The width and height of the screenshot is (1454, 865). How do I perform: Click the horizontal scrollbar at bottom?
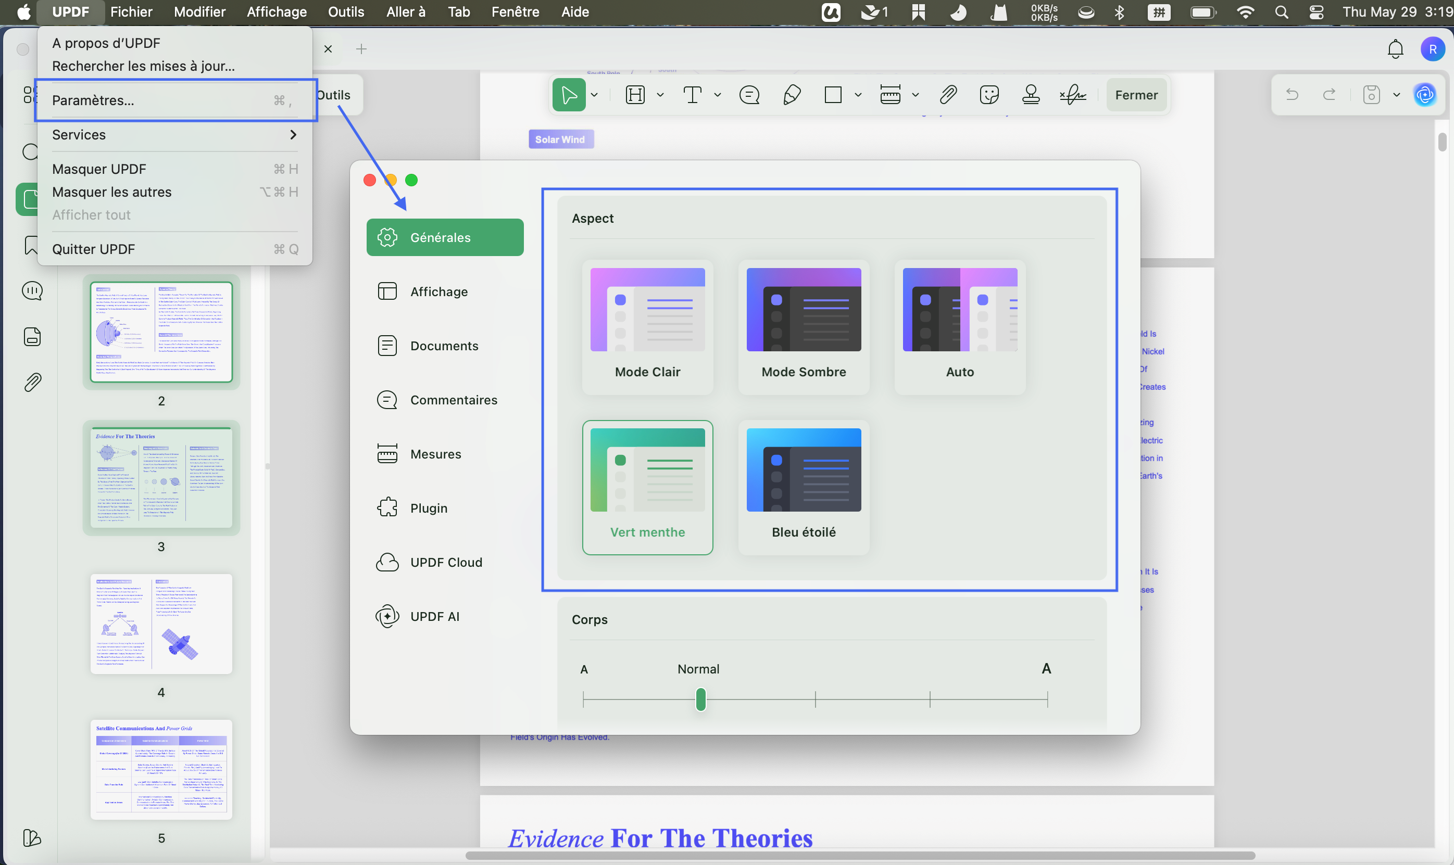(x=860, y=856)
